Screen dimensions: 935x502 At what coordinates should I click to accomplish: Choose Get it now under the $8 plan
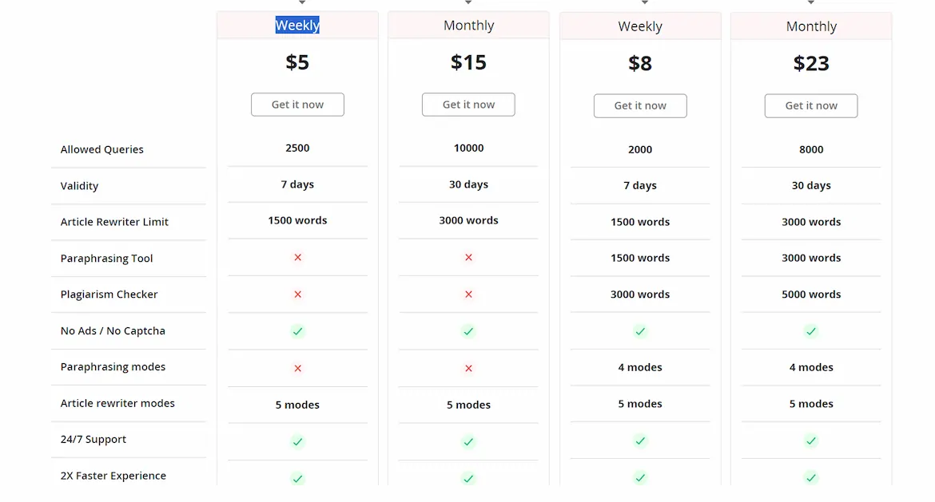click(x=640, y=106)
